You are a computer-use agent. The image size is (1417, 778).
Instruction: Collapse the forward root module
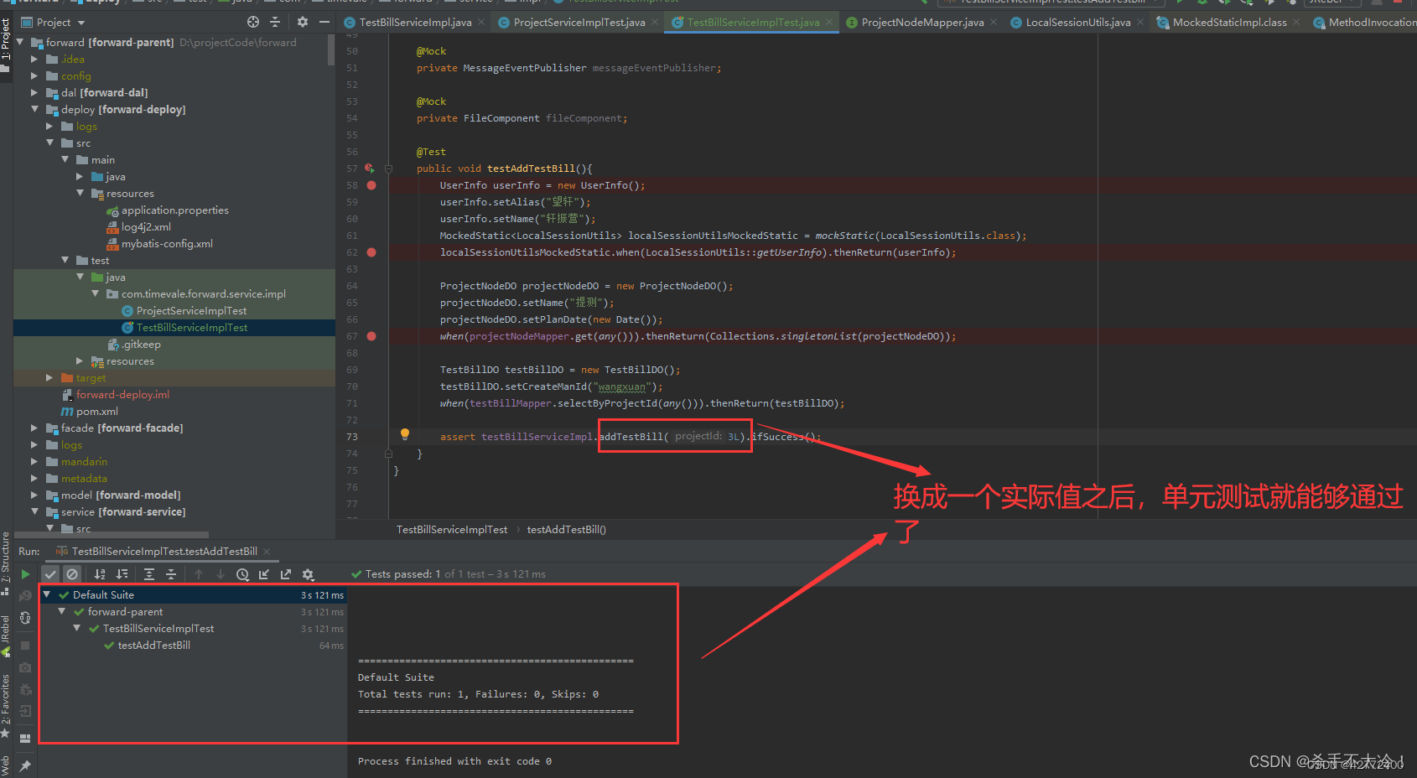coord(20,42)
